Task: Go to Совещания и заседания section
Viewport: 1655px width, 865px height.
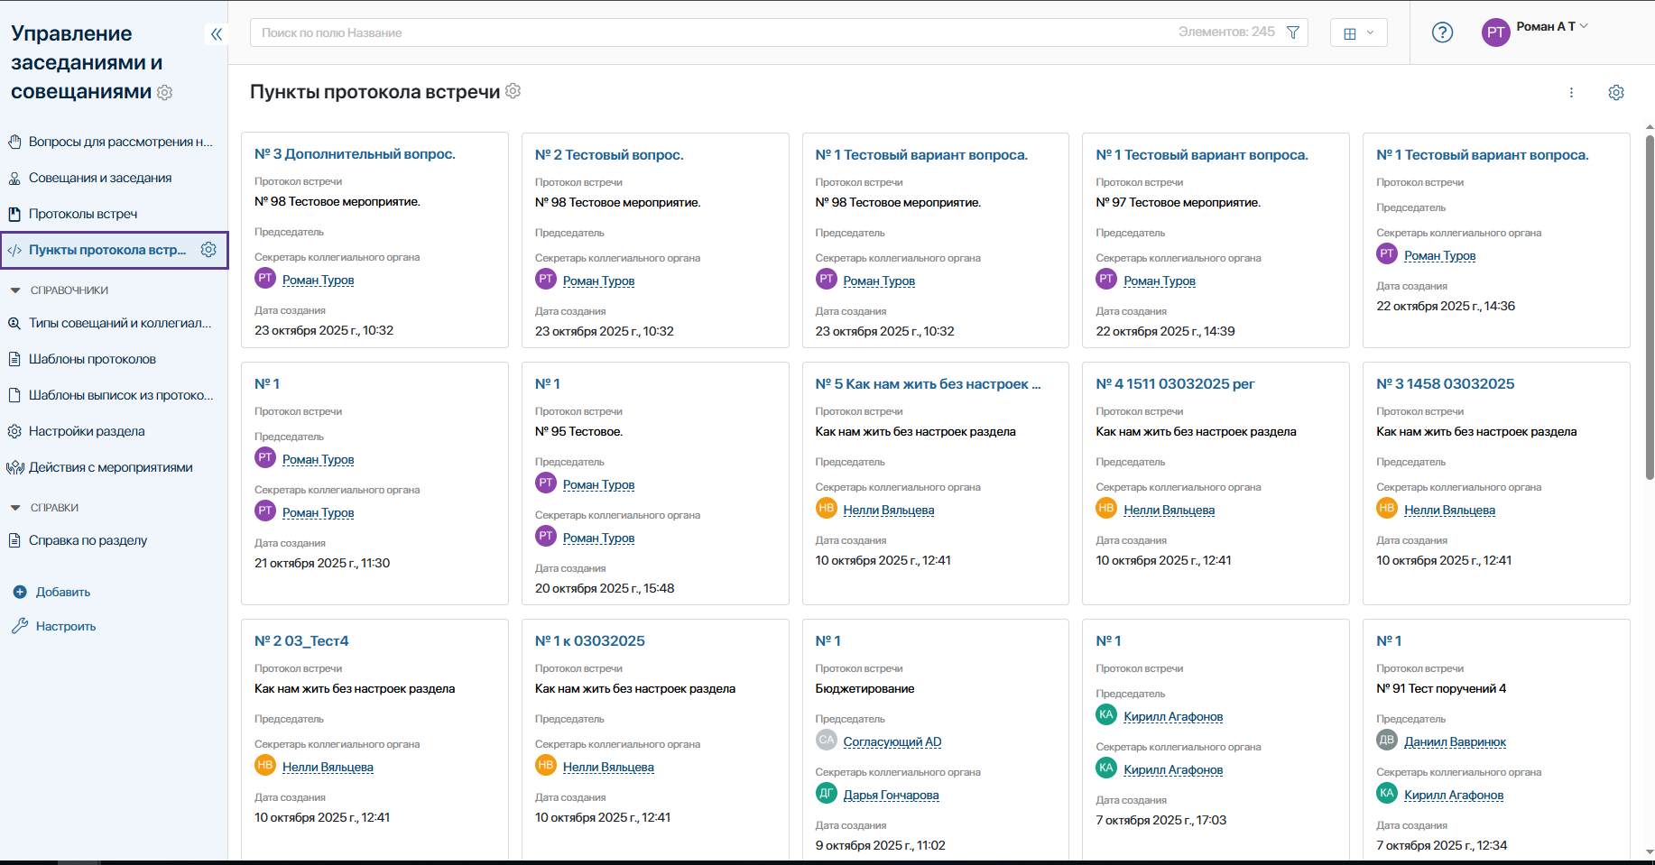Action: 99,178
